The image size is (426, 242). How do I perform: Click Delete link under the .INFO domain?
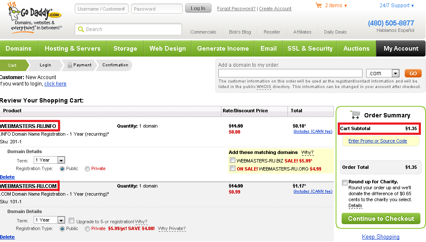point(7,177)
